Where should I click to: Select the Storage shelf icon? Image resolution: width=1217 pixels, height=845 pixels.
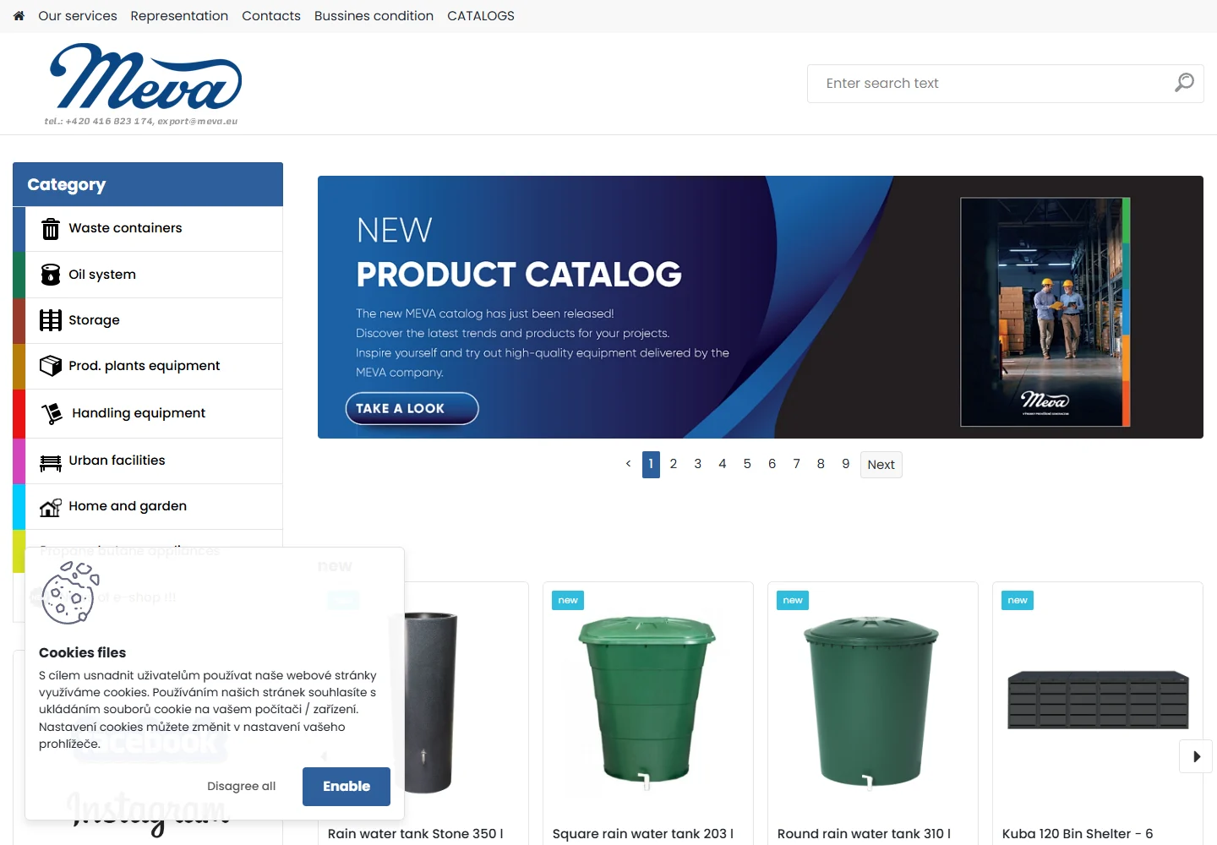click(x=51, y=320)
